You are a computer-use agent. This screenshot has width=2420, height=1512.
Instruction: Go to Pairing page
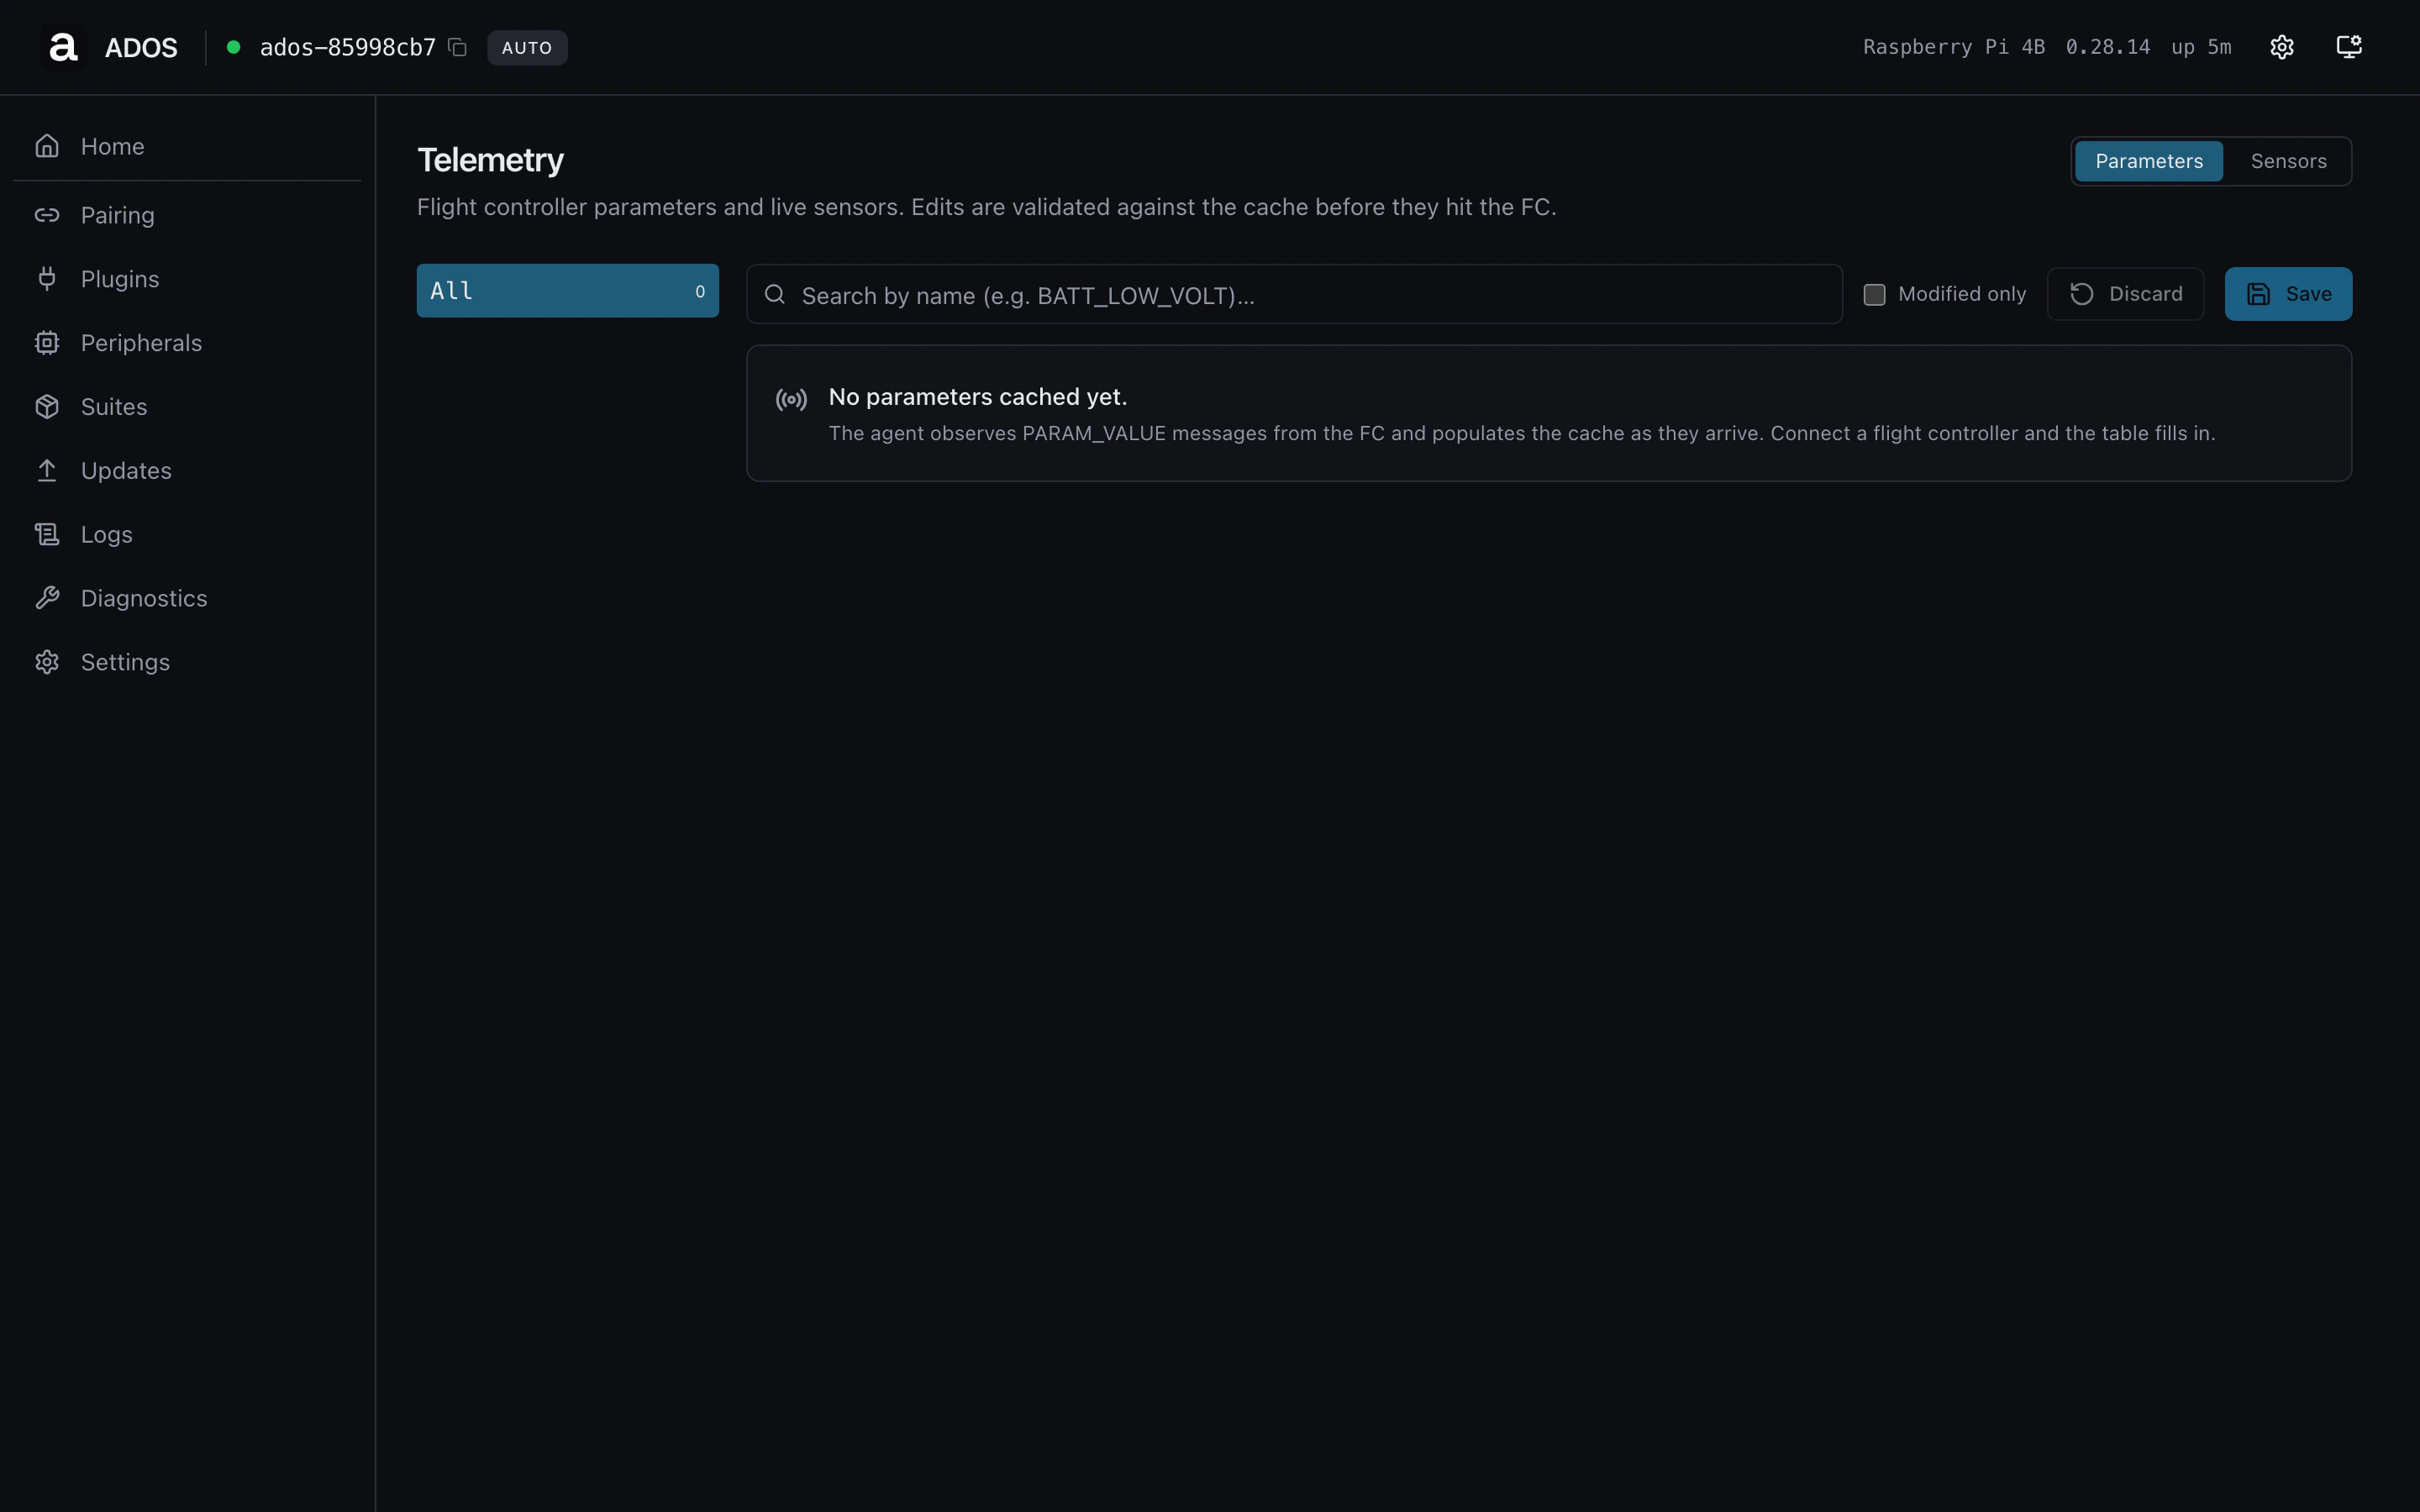pos(187,215)
